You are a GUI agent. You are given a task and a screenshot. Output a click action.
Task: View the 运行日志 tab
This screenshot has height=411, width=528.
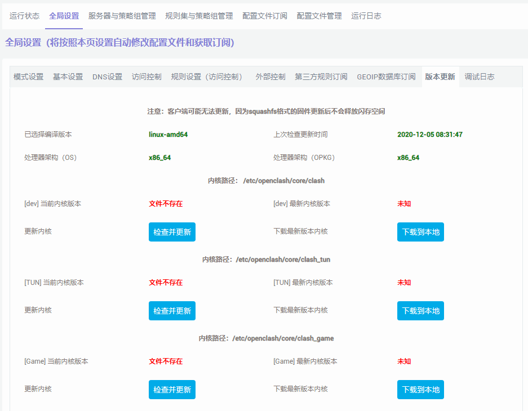click(366, 16)
